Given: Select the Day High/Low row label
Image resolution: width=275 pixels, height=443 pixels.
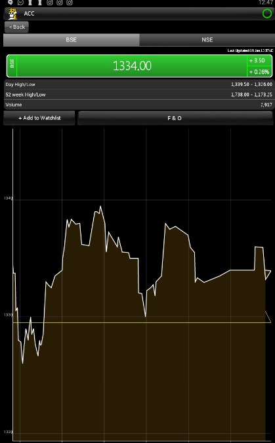Looking at the screenshot, I should [20, 85].
